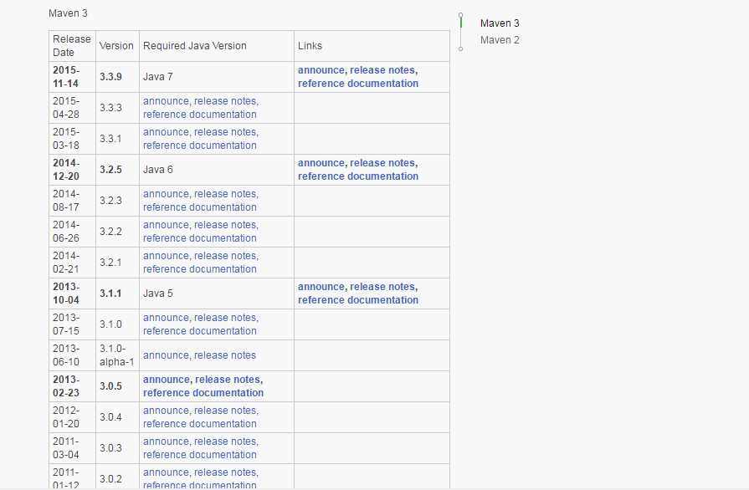
Task: Open release notes for version 3.1.1
Action: pyautogui.click(x=382, y=287)
